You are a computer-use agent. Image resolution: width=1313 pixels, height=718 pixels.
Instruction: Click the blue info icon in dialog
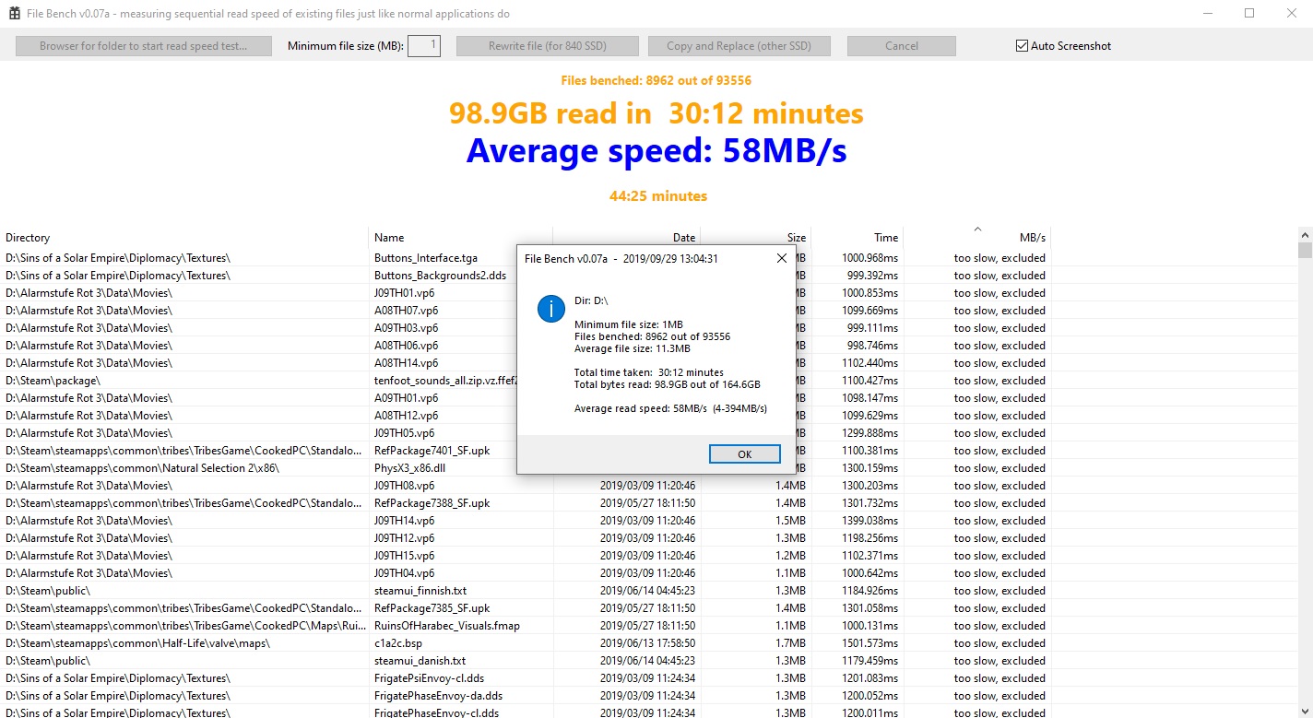[551, 309]
